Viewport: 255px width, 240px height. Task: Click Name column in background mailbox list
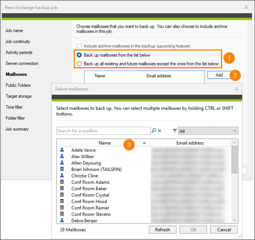pyautogui.click(x=119, y=76)
